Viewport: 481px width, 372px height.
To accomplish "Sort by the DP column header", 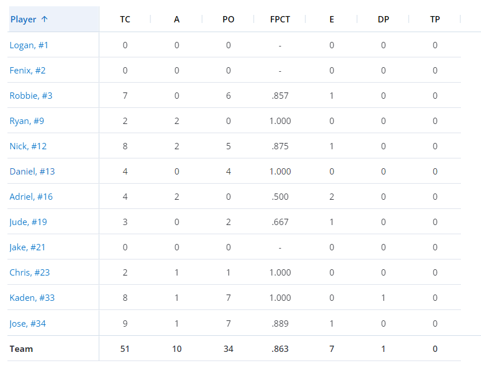I will [x=383, y=20].
